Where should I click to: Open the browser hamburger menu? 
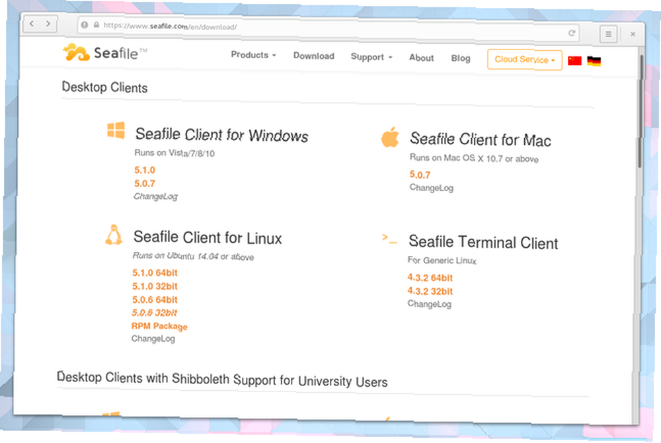point(608,34)
